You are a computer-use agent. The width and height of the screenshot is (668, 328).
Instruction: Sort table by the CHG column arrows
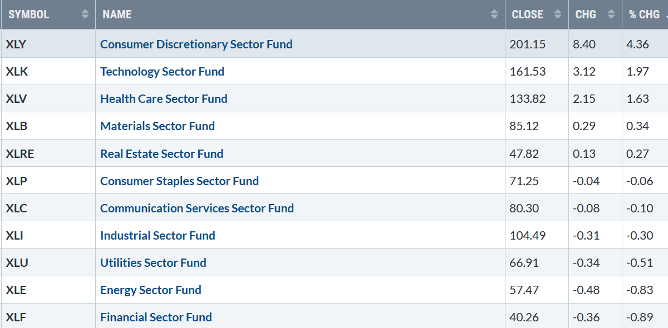point(611,14)
